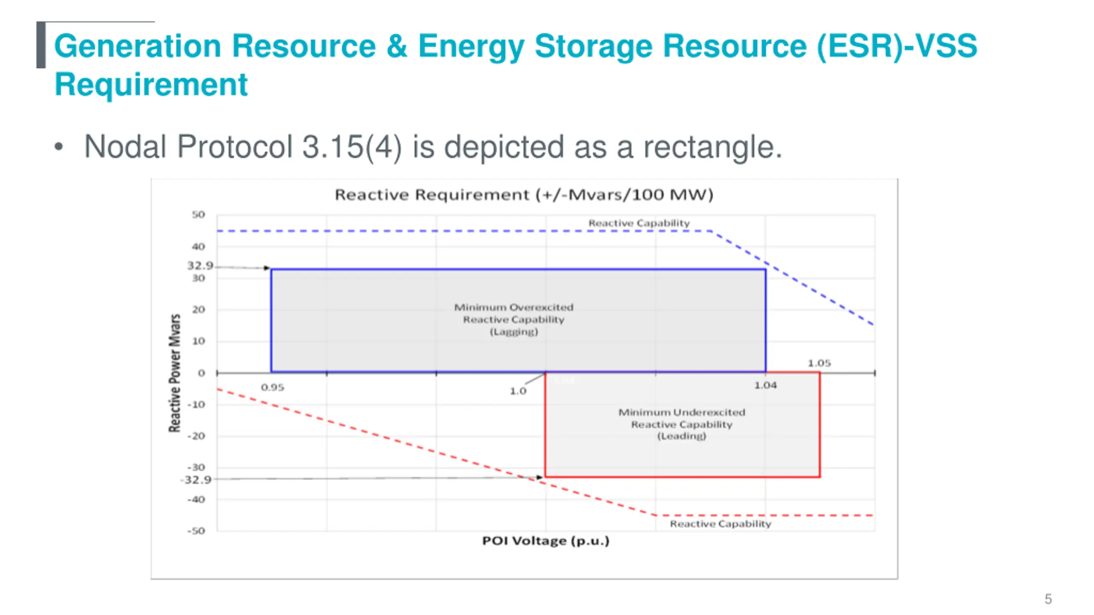Click the Minimum Overexcited Reactive Capability label
Image resolution: width=1094 pixels, height=615 pixels.
[x=513, y=319]
